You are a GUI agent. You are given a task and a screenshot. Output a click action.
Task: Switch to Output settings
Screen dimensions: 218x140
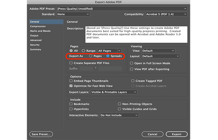(x=46, y=35)
